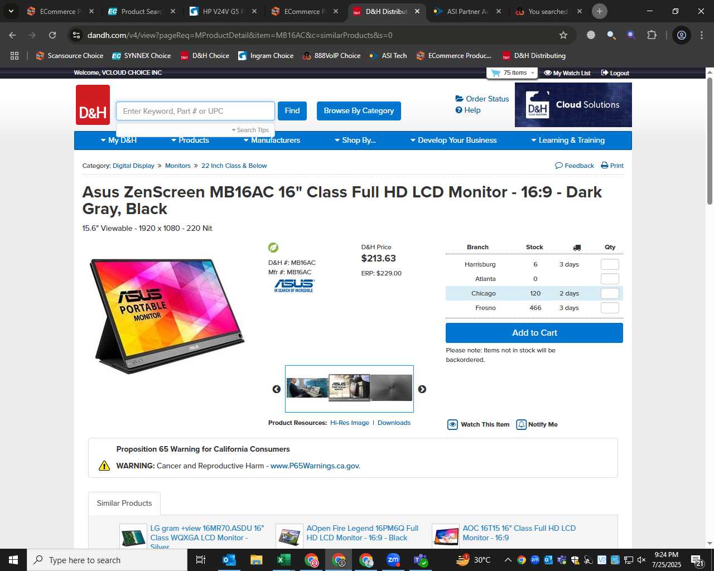
Task: Expand the My D&H menu
Action: (x=118, y=141)
